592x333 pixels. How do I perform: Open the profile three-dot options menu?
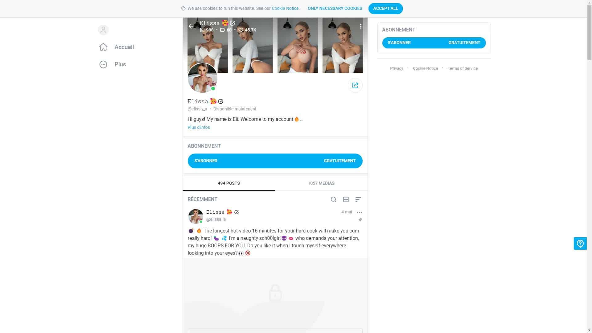coord(360,26)
